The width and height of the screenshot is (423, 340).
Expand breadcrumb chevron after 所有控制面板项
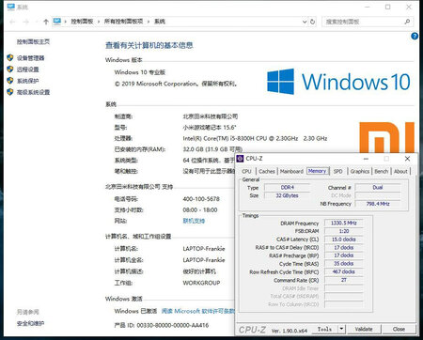tap(149, 22)
